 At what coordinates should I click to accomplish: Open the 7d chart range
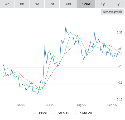(52, 4)
